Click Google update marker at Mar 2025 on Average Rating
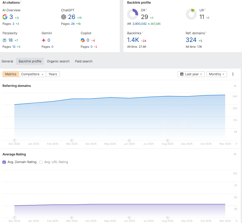The width and height of the screenshot is (242, 223). pyautogui.click(x=72, y=217)
